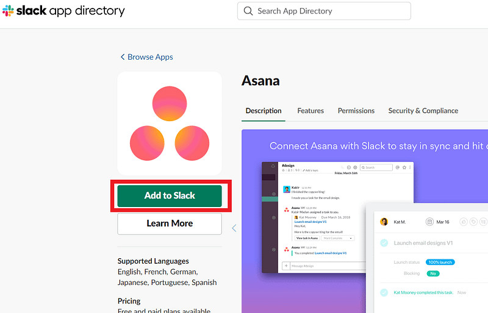The width and height of the screenshot is (488, 313).
Task: Open the Description tab
Action: coord(264,111)
